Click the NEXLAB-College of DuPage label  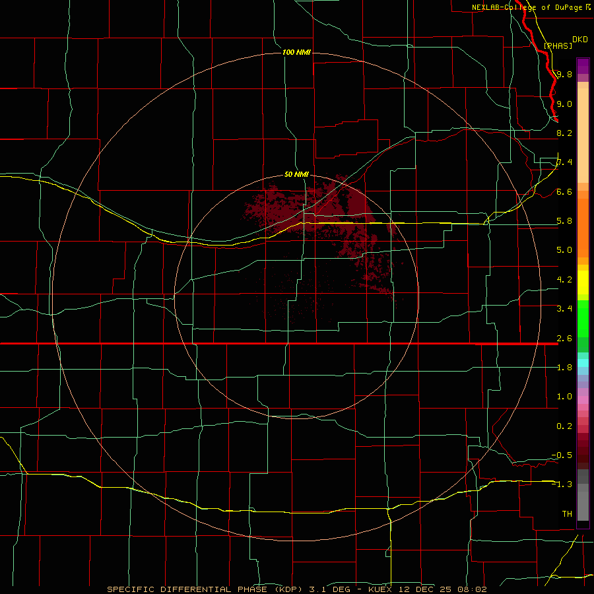tap(527, 7)
